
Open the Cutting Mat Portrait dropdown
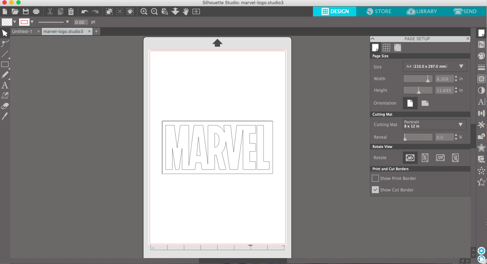434,124
